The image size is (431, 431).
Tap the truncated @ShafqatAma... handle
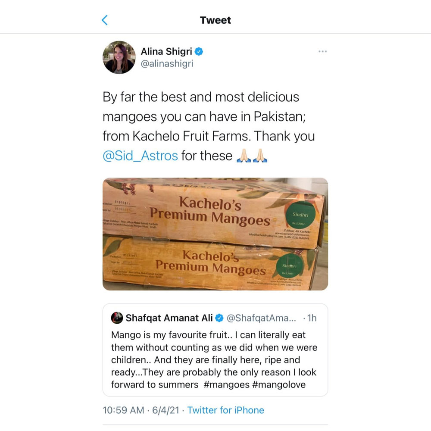pyautogui.click(x=261, y=318)
